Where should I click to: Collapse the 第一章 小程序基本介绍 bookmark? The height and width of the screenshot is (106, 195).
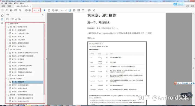[x=6, y=27]
